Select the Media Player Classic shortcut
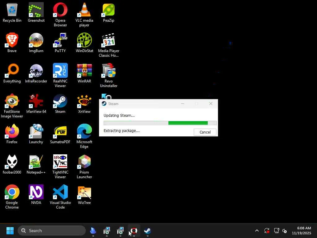The height and width of the screenshot is (238, 317). 109,45
